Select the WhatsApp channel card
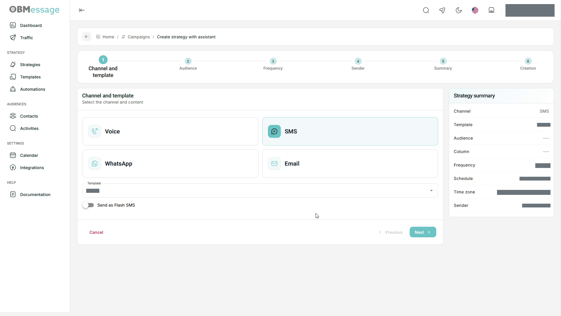Screen dimensions: 561x316 (170, 164)
